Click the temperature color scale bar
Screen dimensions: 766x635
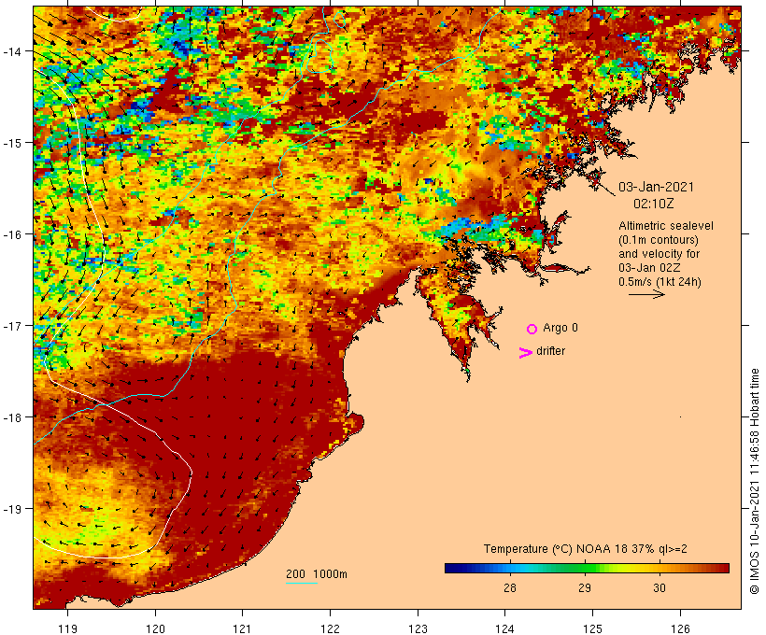(587, 568)
